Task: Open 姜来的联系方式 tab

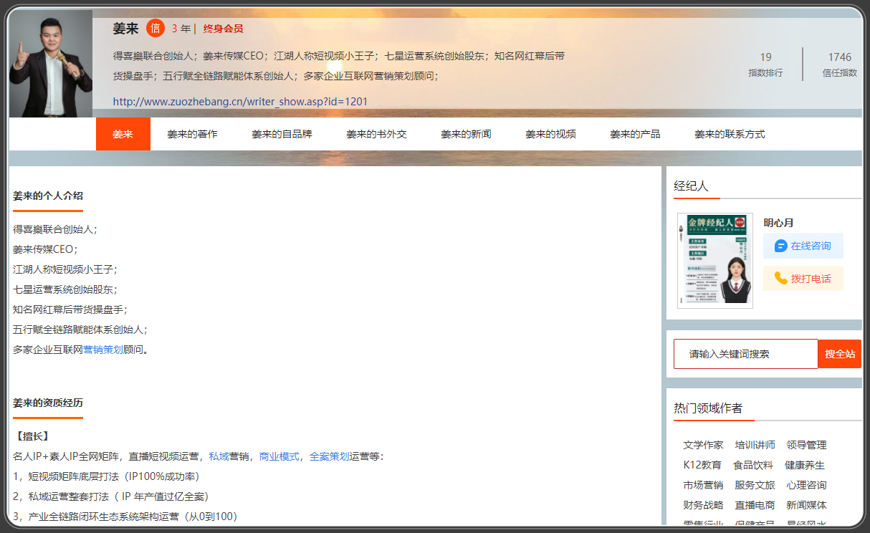Action: point(730,134)
